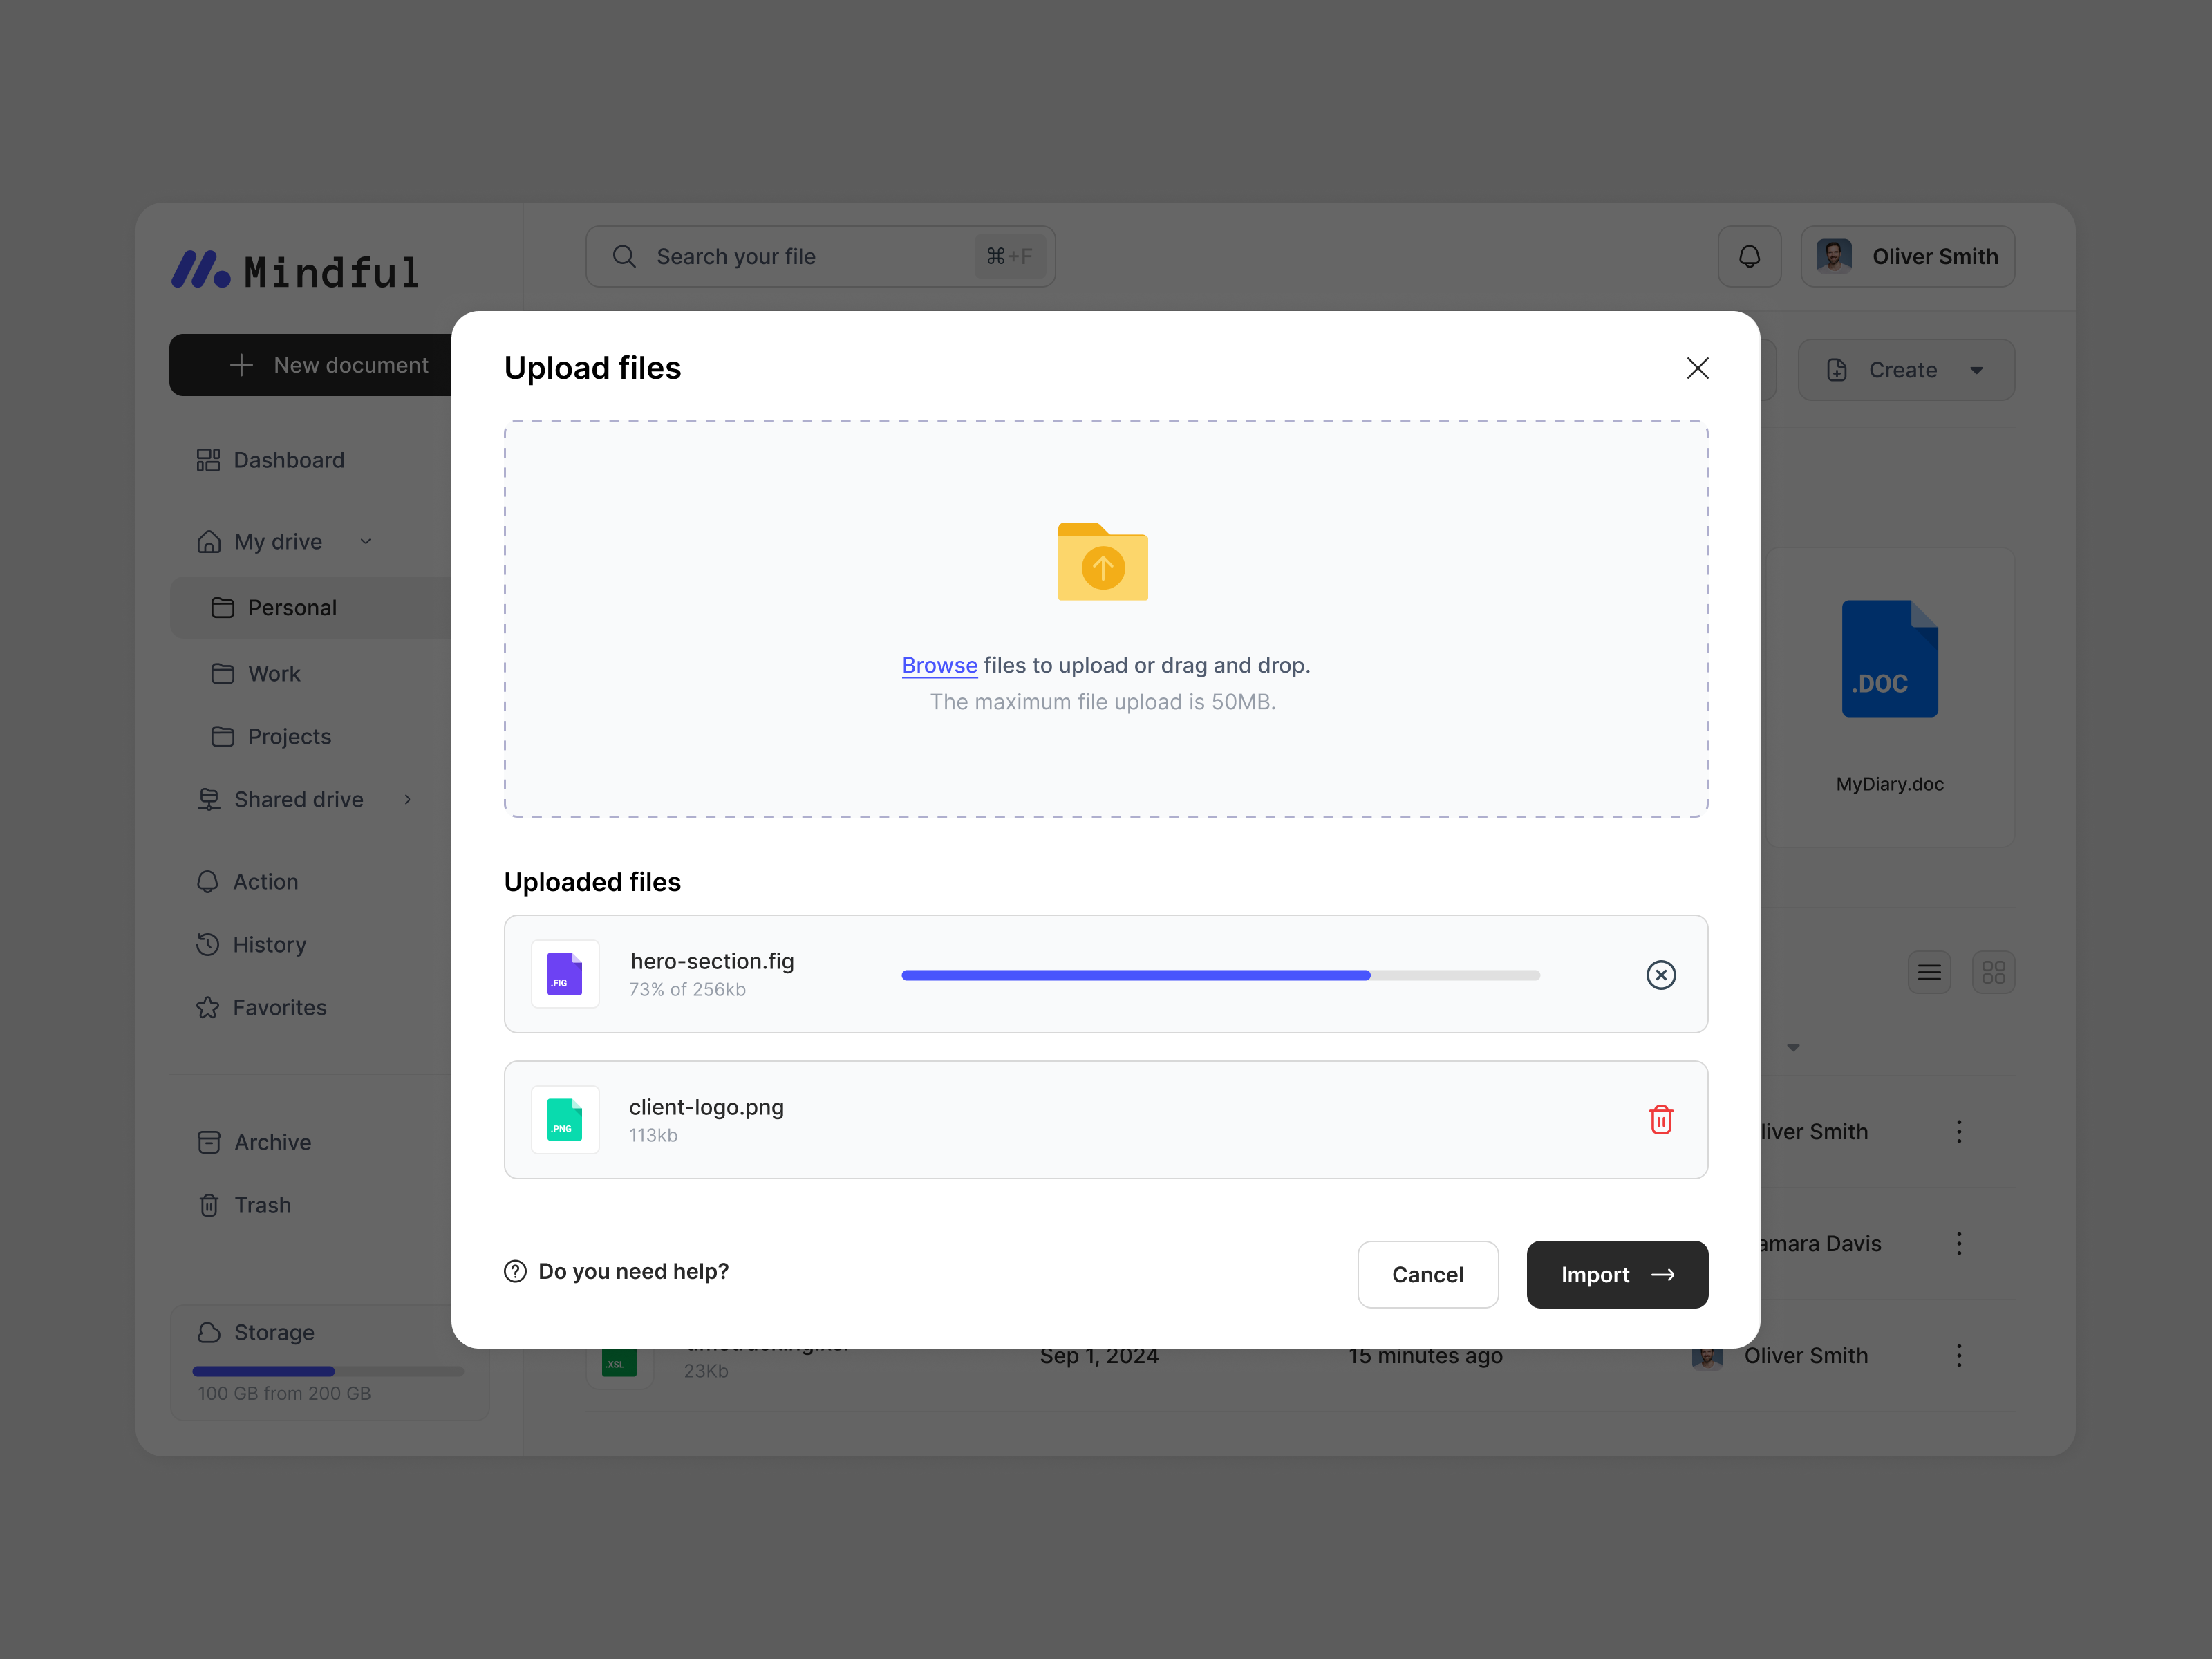Image resolution: width=2212 pixels, height=1659 pixels.
Task: Switch to list view
Action: click(x=1929, y=972)
